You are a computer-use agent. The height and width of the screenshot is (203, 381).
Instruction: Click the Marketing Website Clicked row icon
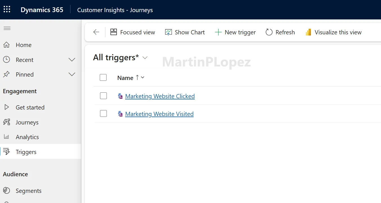[120, 96]
